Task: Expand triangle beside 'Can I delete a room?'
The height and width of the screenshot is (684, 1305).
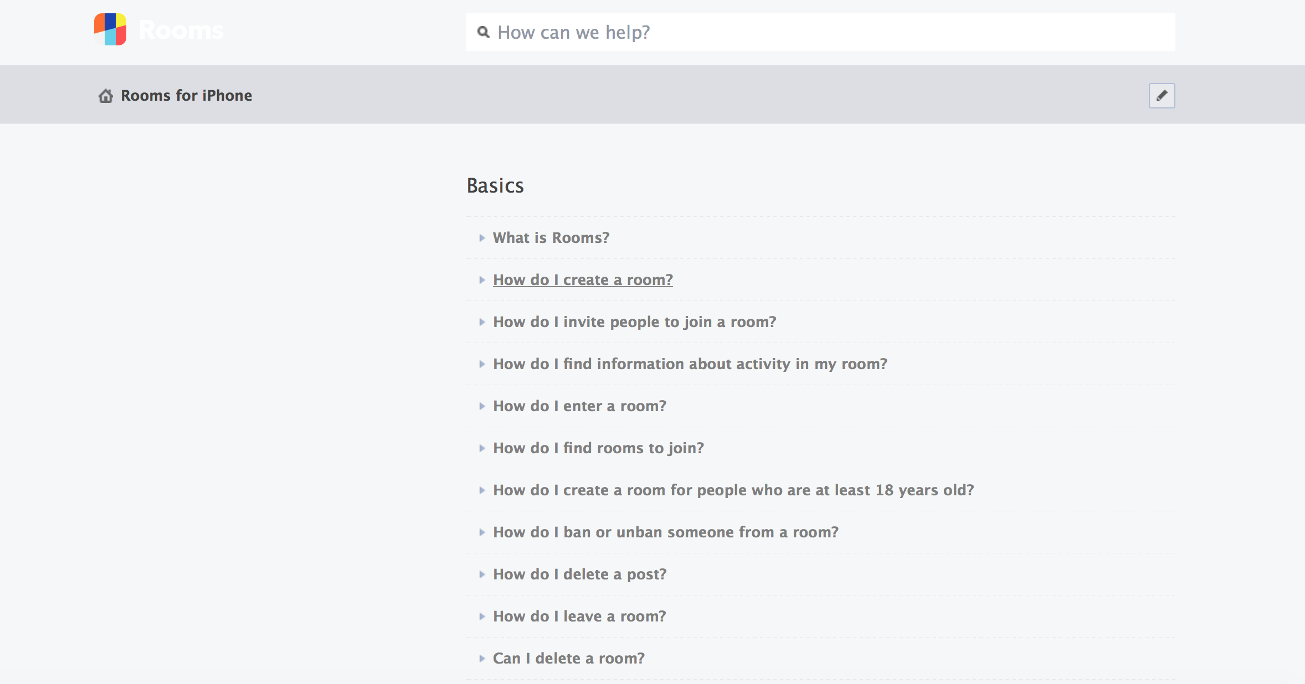Action: coord(482,659)
